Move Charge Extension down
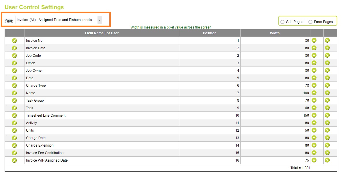This screenshot has width=343, height=178. (x=327, y=145)
